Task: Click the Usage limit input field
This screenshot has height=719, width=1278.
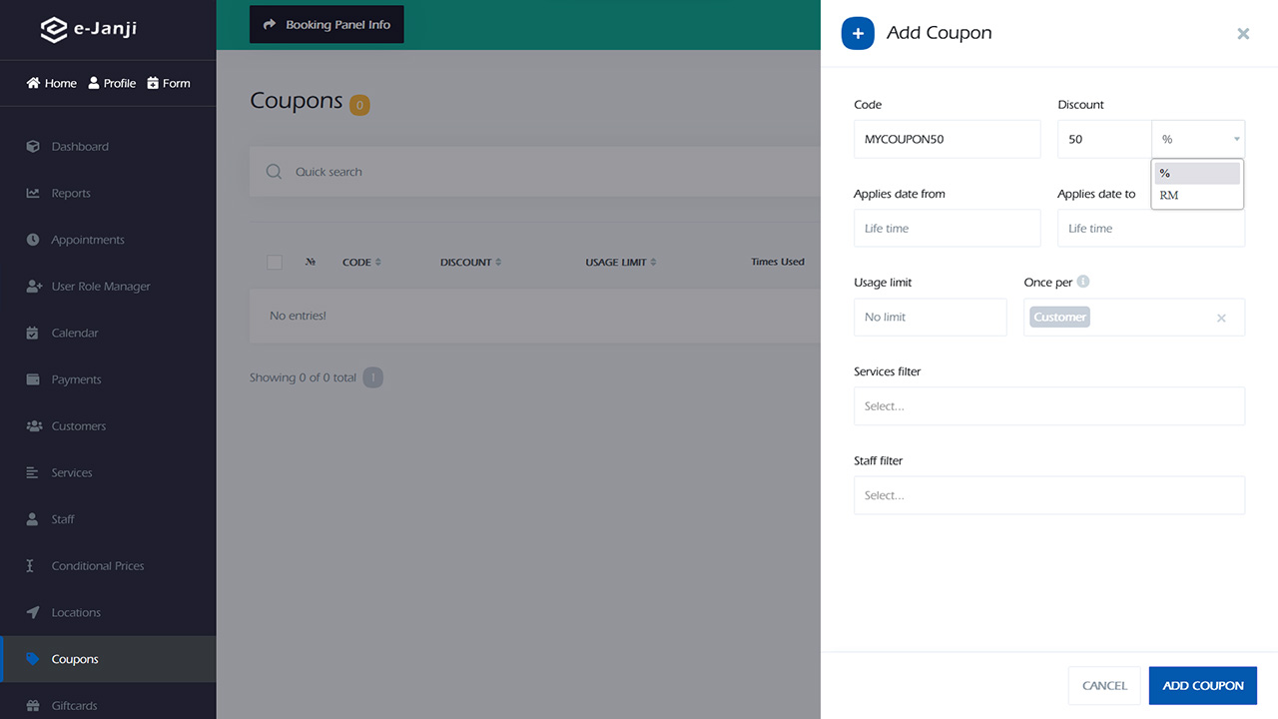Action: [x=930, y=318]
